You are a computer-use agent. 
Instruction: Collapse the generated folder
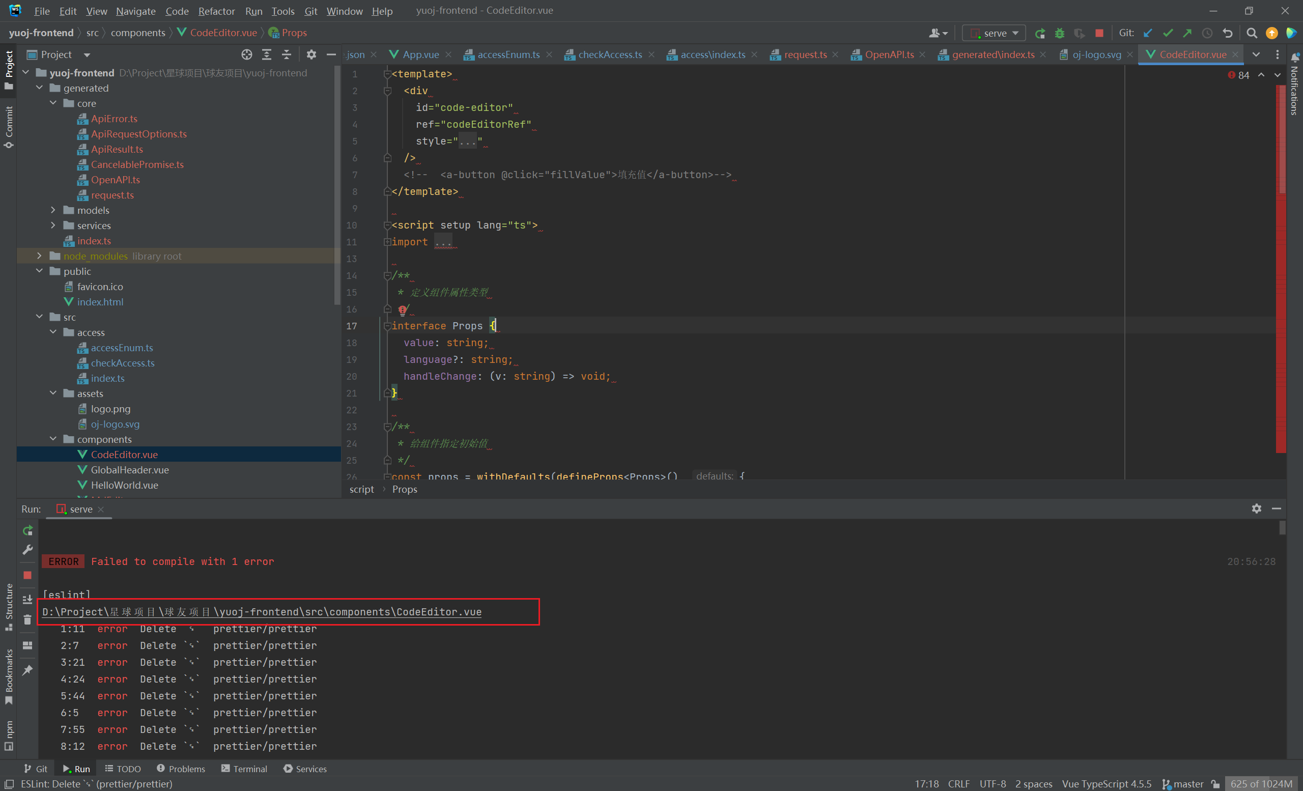[39, 88]
